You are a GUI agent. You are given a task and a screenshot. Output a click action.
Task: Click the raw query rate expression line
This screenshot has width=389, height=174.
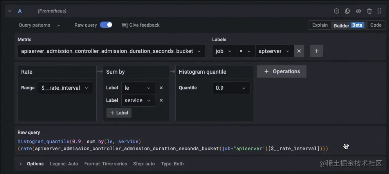(x=173, y=149)
